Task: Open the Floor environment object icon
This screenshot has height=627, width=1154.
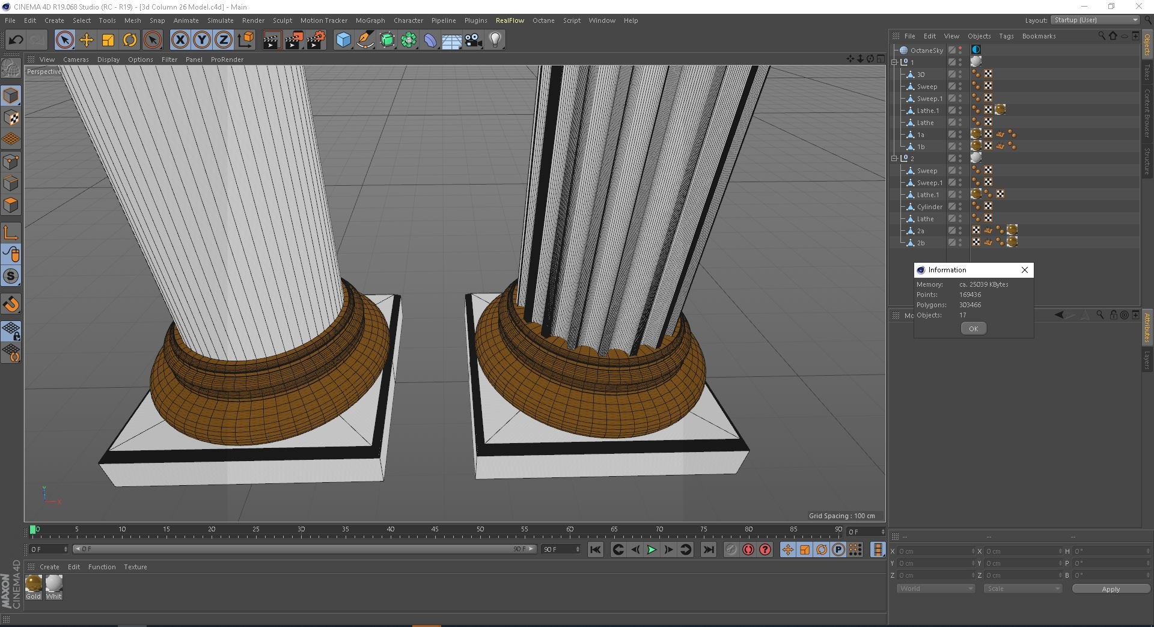Action: click(452, 40)
